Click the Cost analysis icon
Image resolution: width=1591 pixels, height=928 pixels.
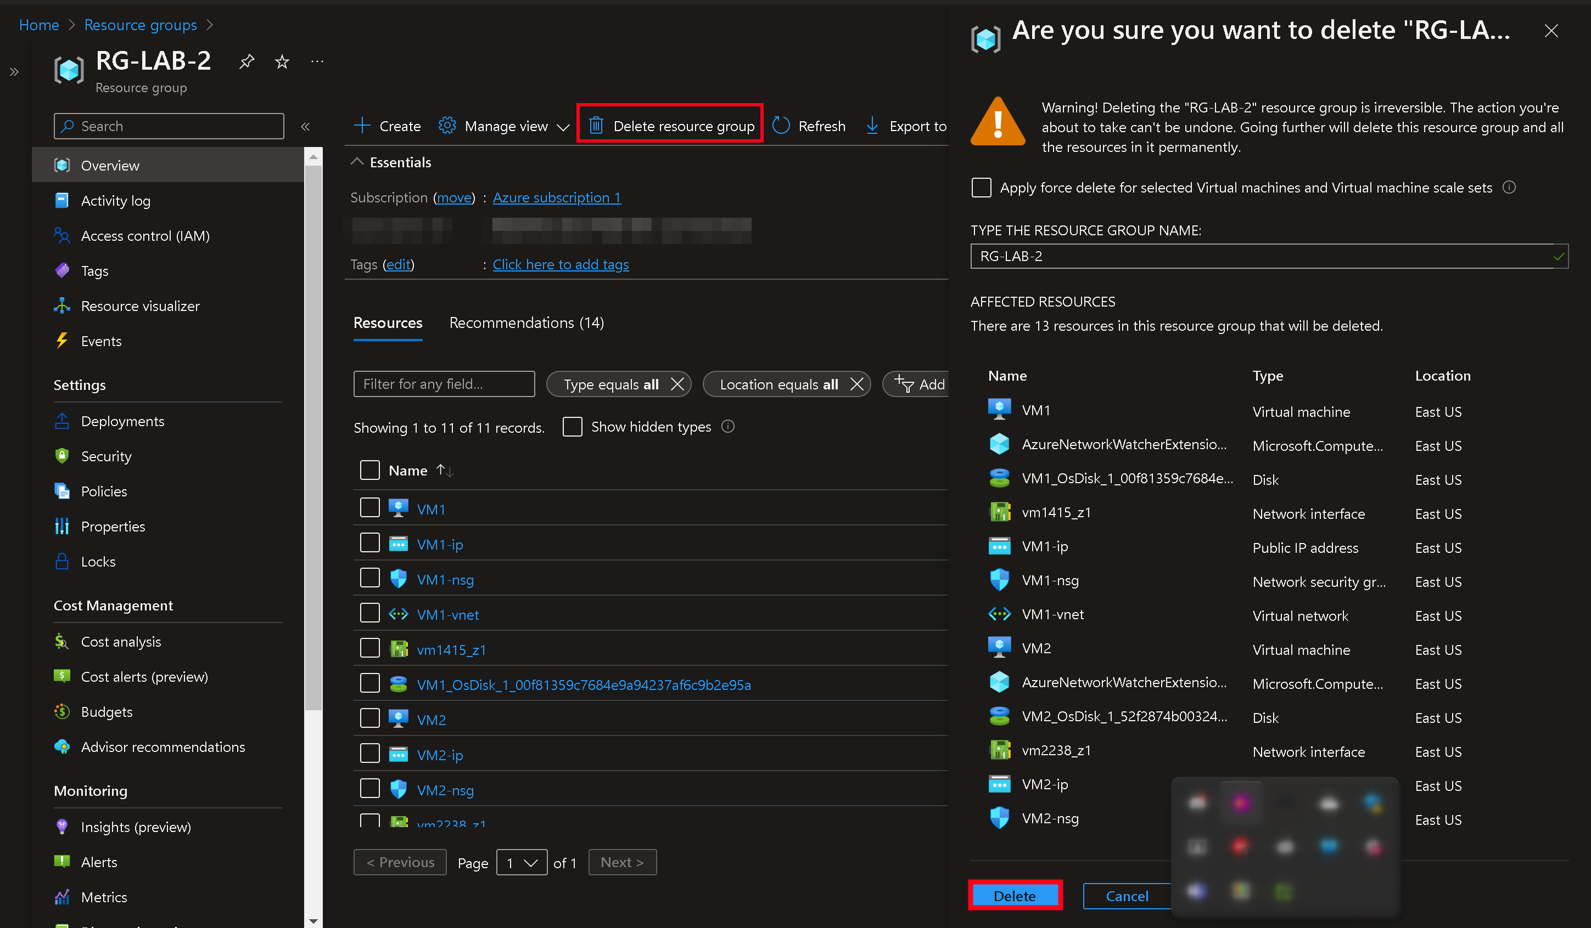[62, 641]
